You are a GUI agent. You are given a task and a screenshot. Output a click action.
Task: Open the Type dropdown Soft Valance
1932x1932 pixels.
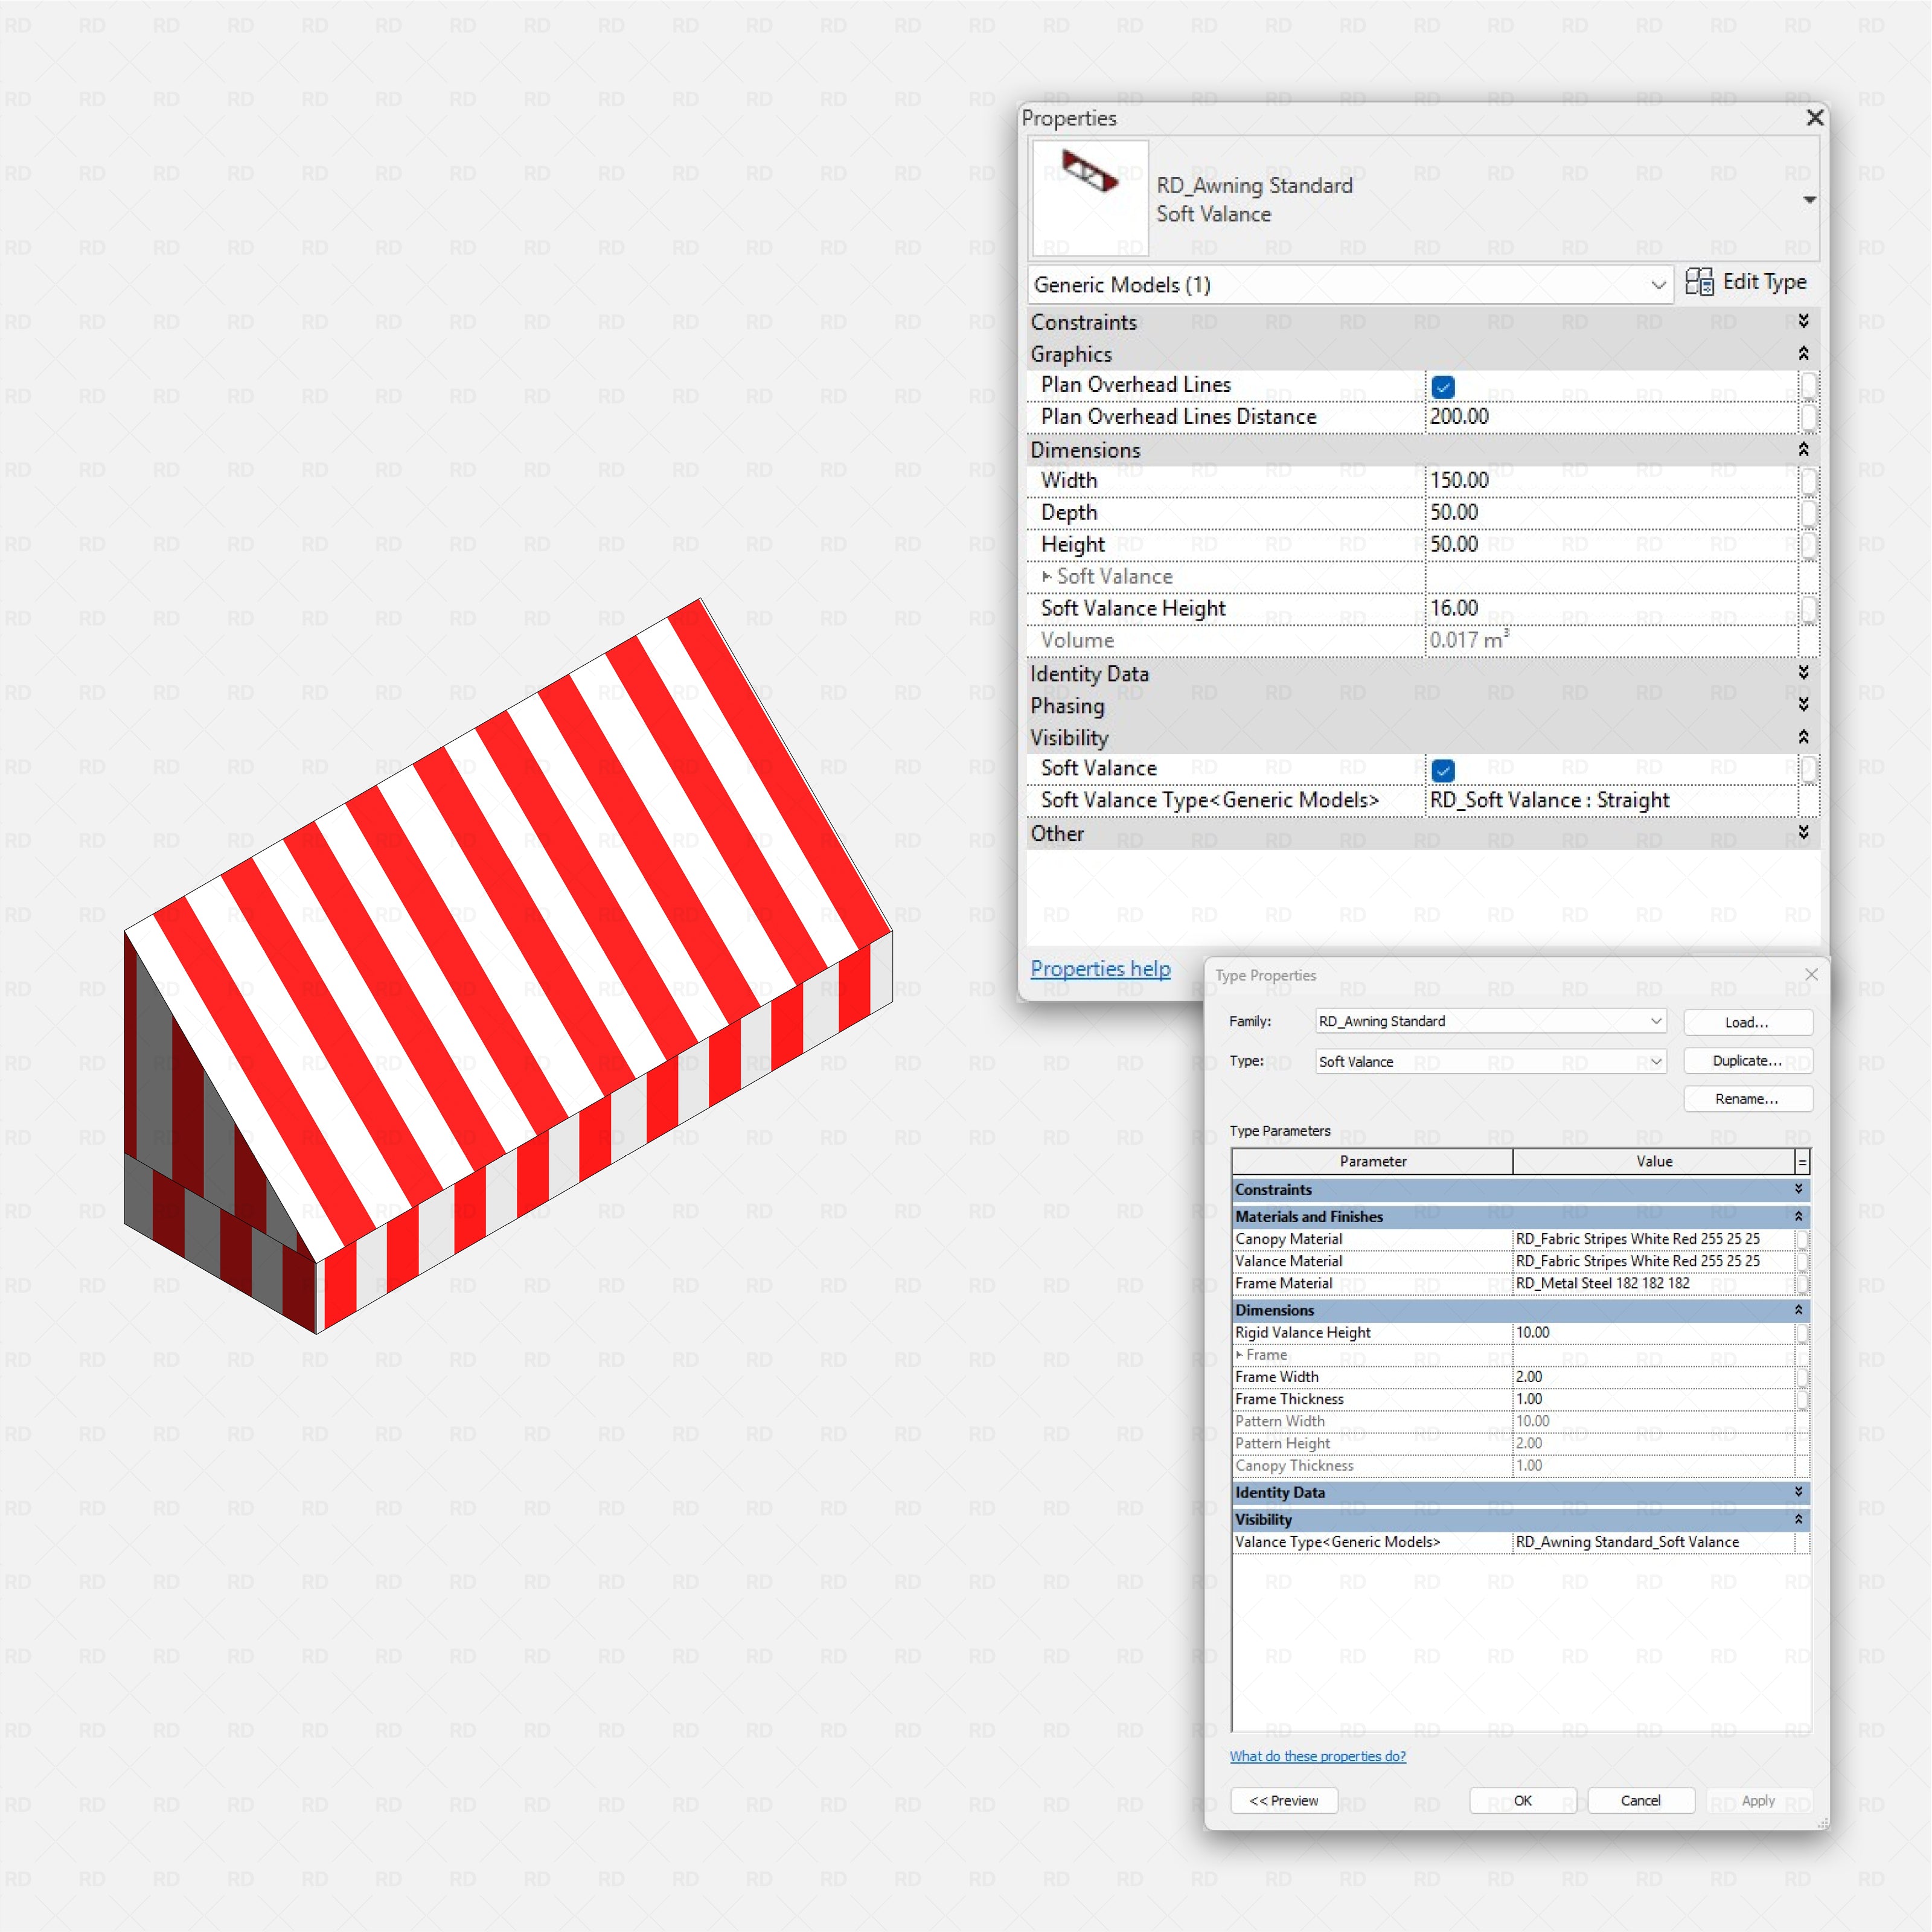point(1491,1061)
